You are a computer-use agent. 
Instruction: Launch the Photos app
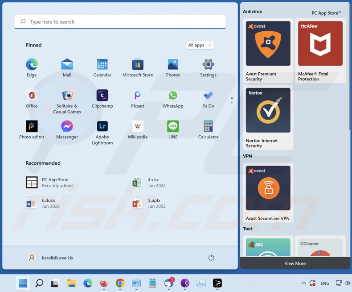[x=173, y=68]
